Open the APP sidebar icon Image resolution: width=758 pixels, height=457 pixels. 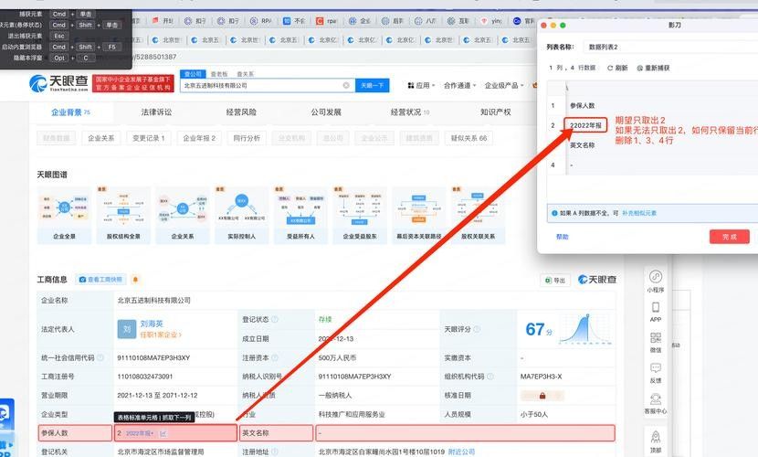[x=656, y=312]
